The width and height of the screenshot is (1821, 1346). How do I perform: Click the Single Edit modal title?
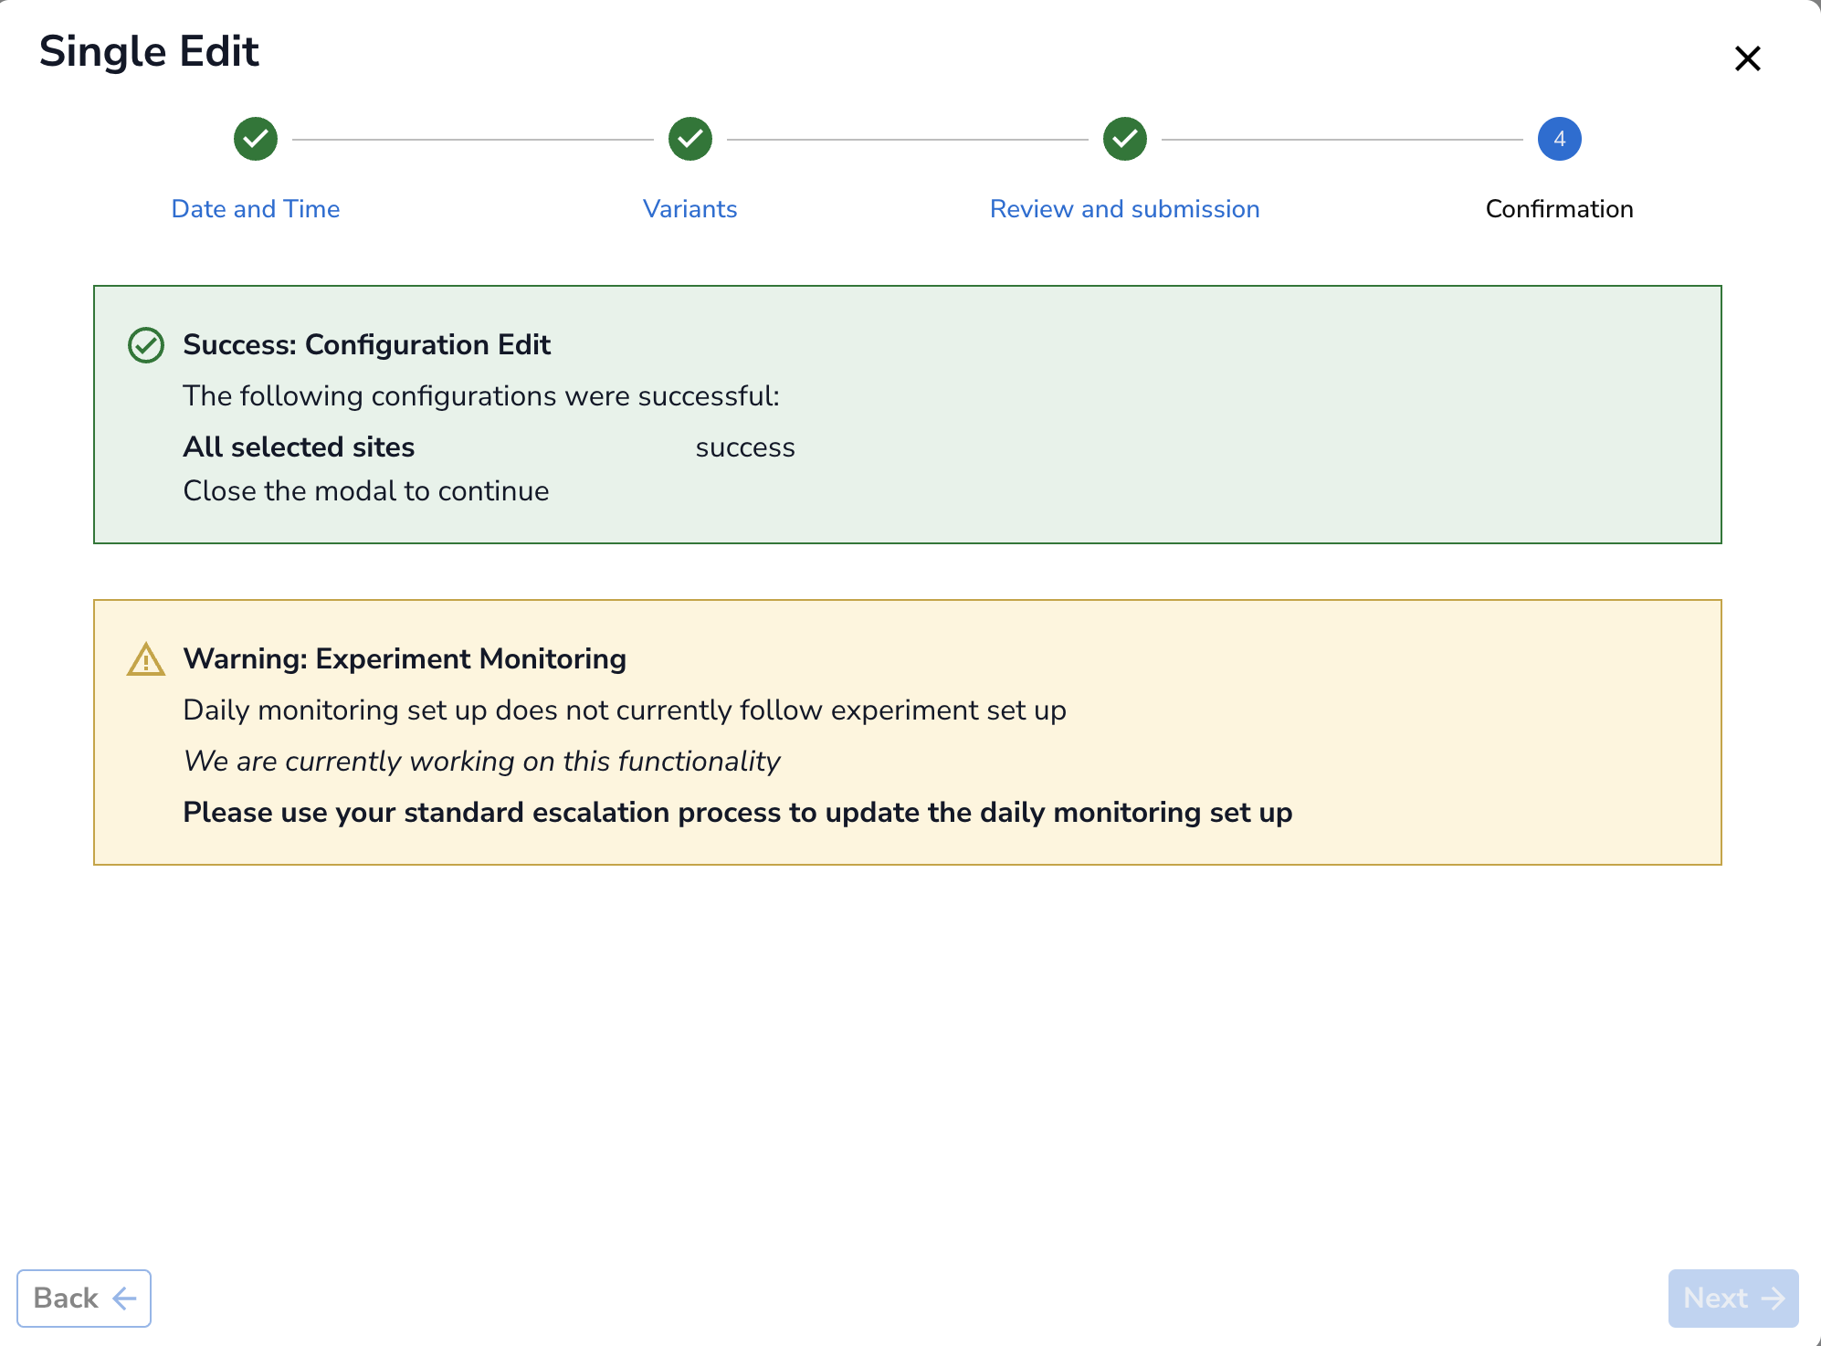point(149,51)
